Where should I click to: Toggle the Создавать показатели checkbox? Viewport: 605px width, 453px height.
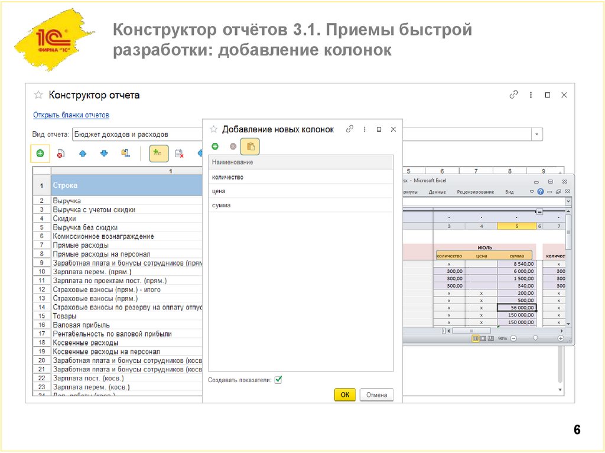[278, 380]
